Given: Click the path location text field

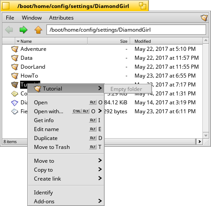Looking at the screenshot, I should tap(126, 30).
